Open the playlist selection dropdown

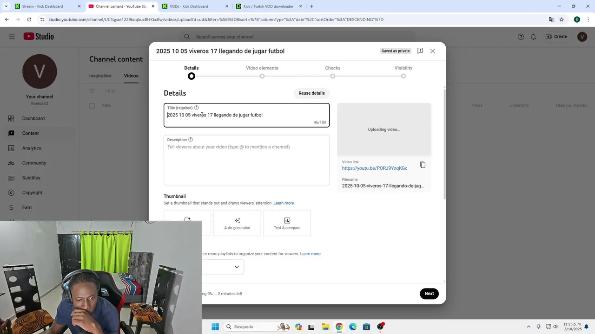(222, 267)
